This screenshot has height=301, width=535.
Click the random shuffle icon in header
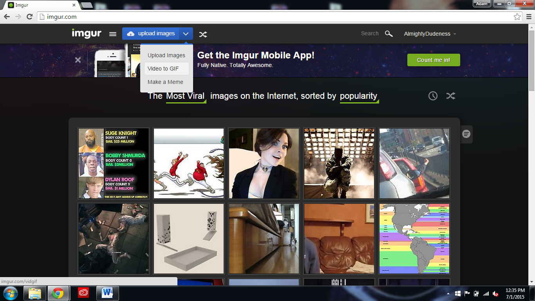point(203,34)
